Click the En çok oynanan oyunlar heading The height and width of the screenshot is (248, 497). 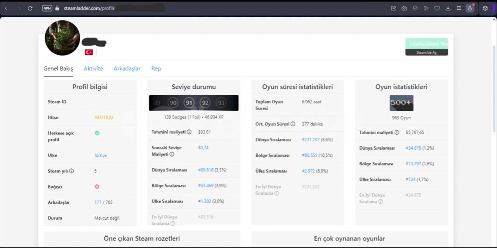(x=349, y=239)
